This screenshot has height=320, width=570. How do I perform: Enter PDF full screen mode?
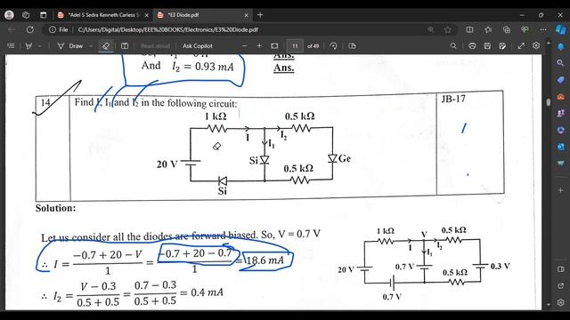(521, 45)
